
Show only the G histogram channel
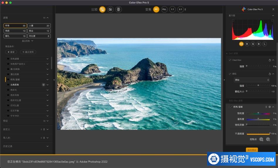click(253, 44)
